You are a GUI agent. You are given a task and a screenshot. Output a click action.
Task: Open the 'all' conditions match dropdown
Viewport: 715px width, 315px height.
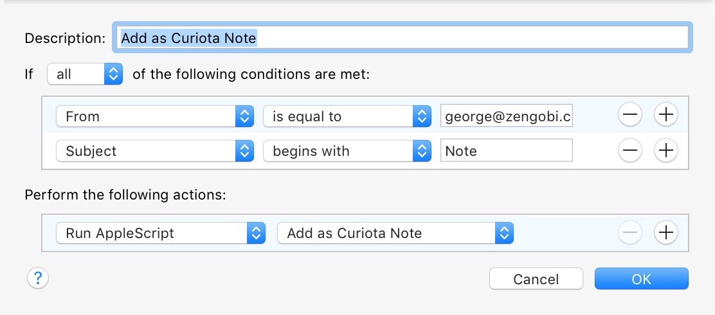[x=85, y=74]
